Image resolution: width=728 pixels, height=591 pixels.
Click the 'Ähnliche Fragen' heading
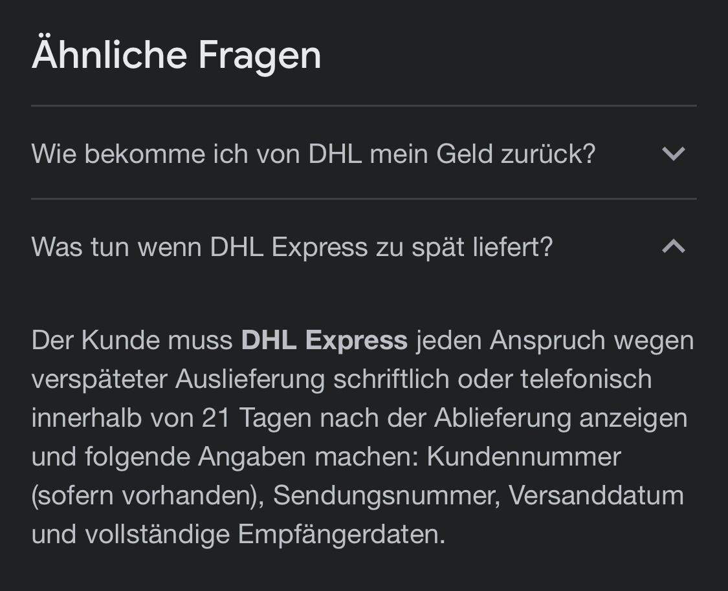(177, 55)
